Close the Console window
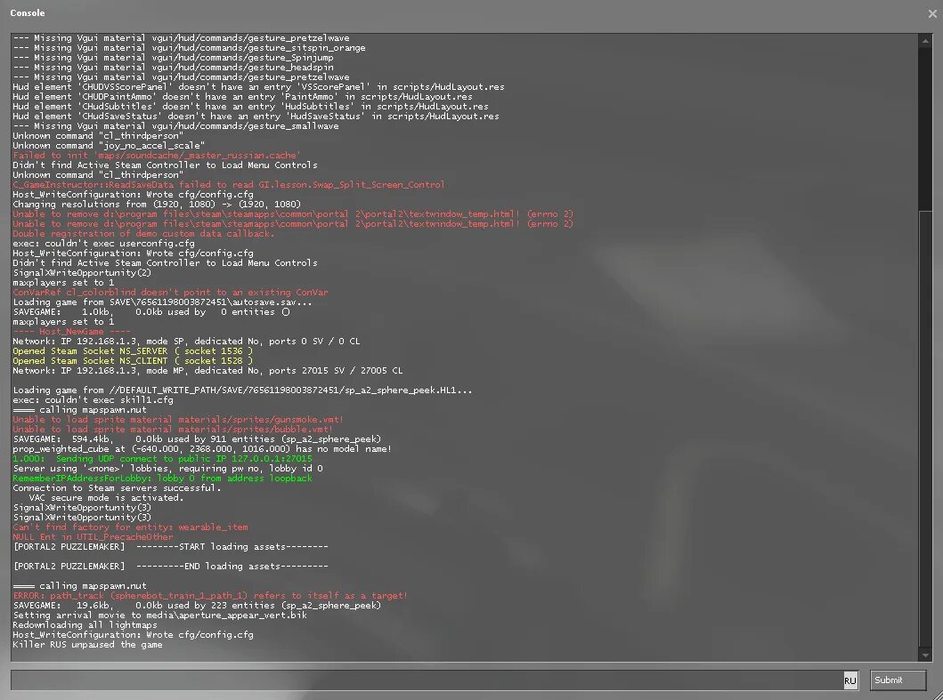The width and height of the screenshot is (943, 700). pyautogui.click(x=932, y=13)
